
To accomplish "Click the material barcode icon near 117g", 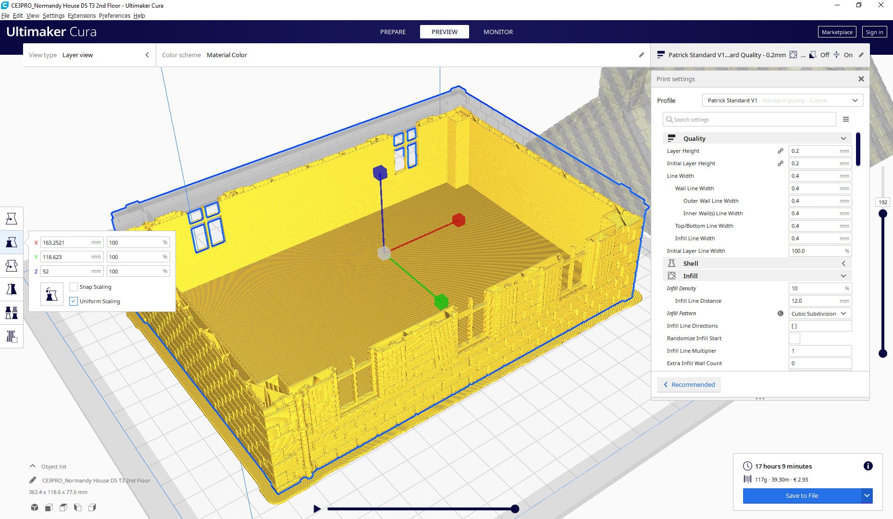I will coord(747,479).
